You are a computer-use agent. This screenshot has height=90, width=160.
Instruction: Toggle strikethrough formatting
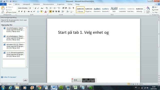tap(29, 11)
